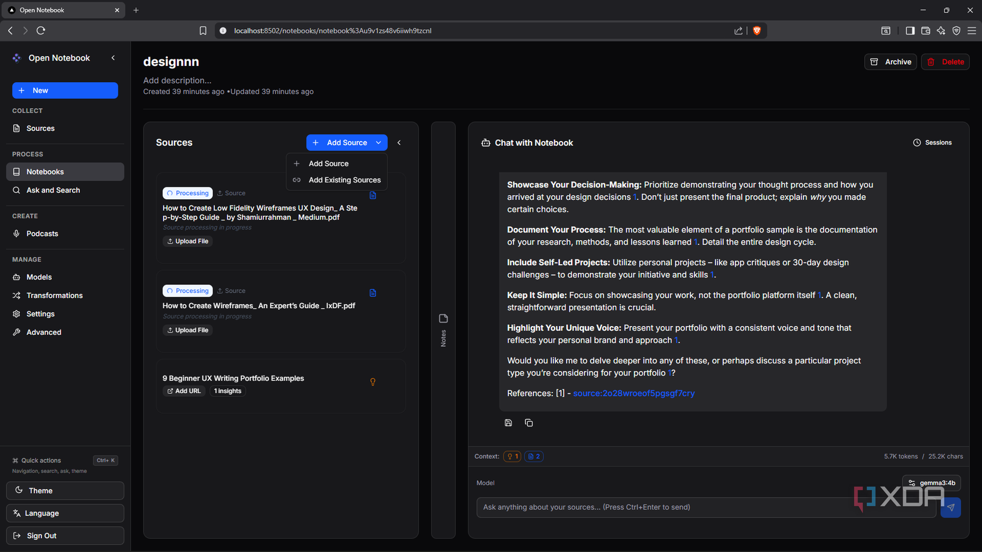Image resolution: width=982 pixels, height=552 pixels.
Task: Click Add description placeholder
Action: click(x=177, y=80)
